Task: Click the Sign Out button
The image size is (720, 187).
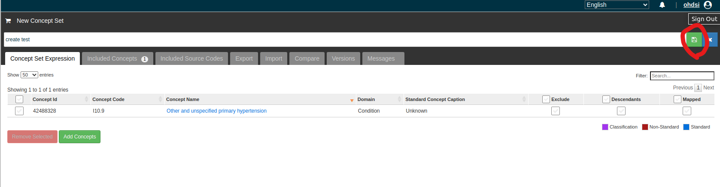Action: [x=704, y=19]
